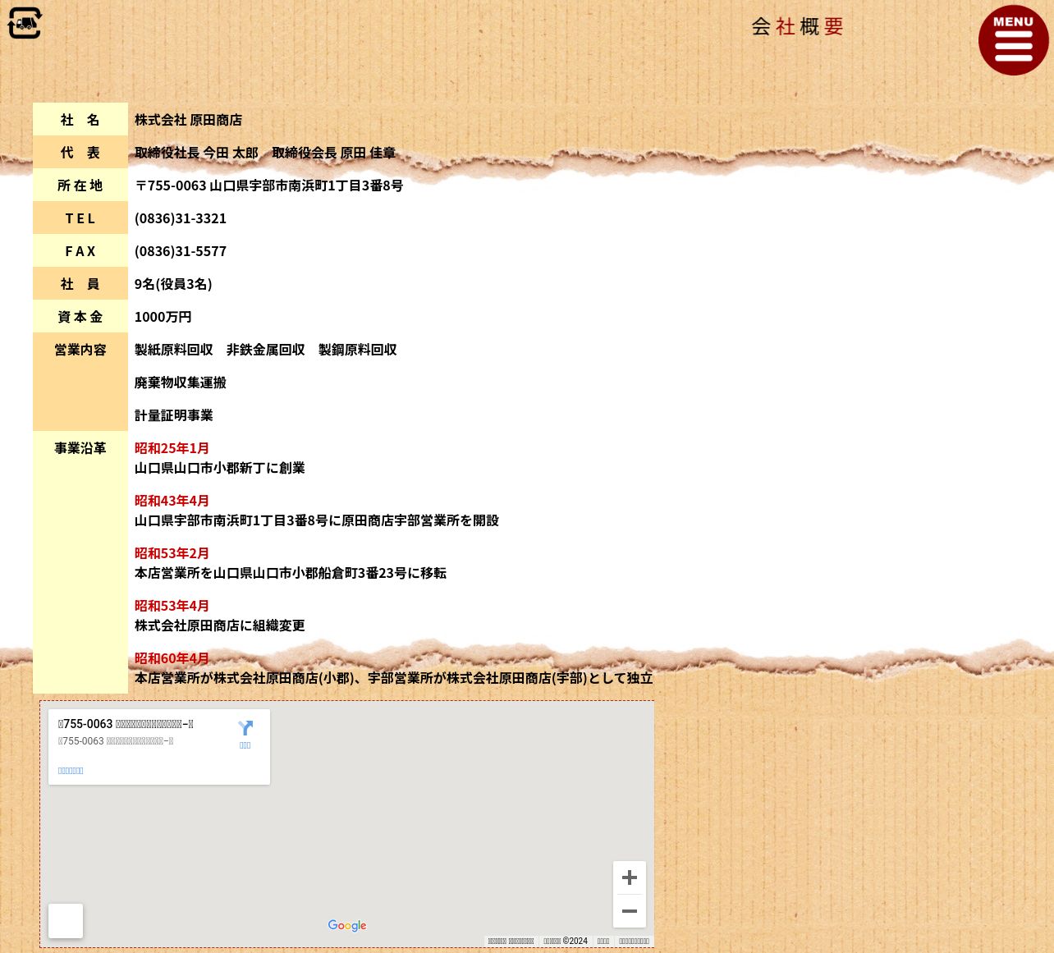Click the map address title 755-0063
The width and height of the screenshot is (1054, 953).
coord(126,724)
